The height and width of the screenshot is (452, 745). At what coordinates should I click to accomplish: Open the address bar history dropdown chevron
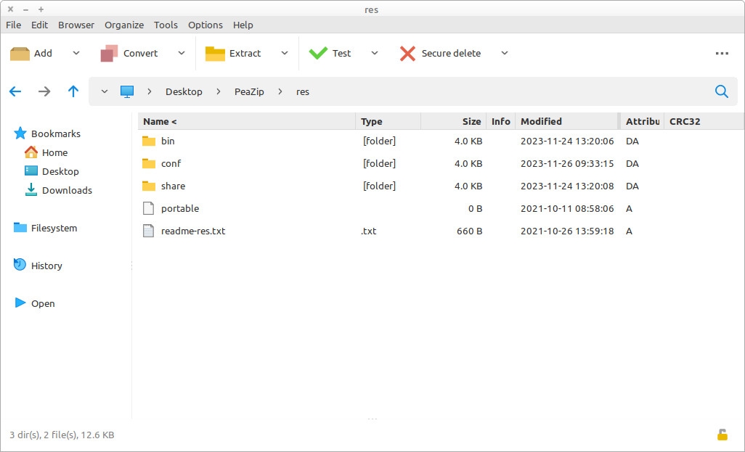click(104, 91)
